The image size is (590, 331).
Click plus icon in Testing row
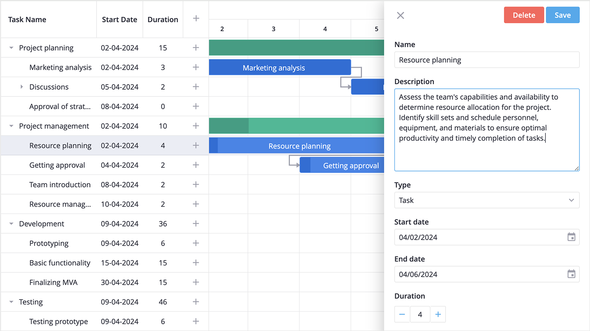click(x=196, y=302)
